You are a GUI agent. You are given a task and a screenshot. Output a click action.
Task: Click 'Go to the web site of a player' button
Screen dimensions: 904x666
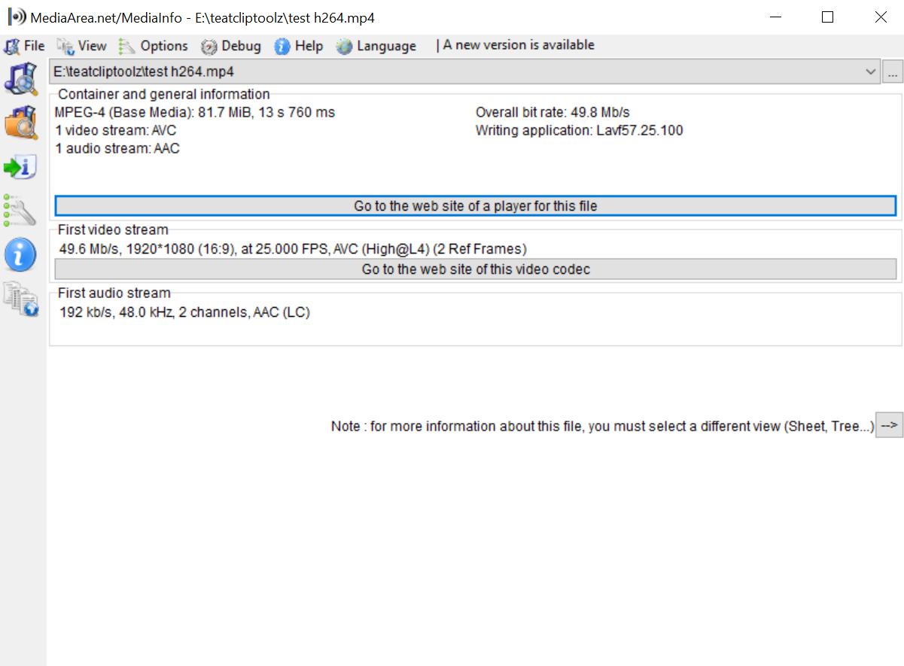(x=476, y=205)
